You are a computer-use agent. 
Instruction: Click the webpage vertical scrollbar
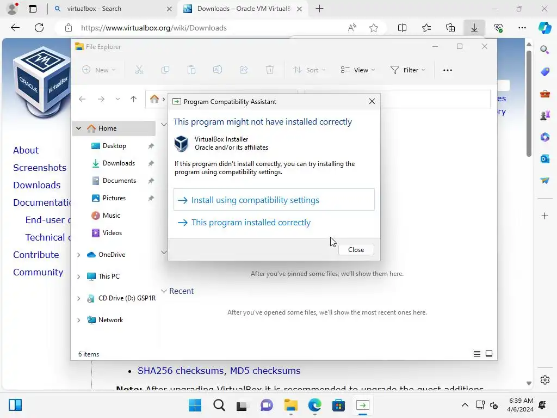click(x=529, y=103)
